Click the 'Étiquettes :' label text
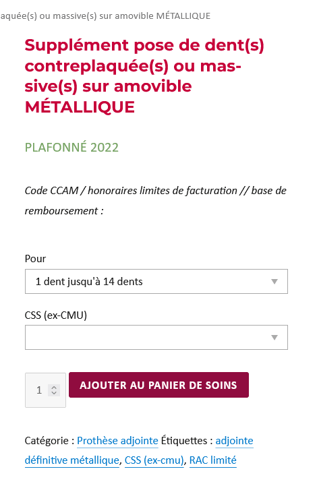Image resolution: width=317 pixels, height=488 pixels. (x=187, y=441)
